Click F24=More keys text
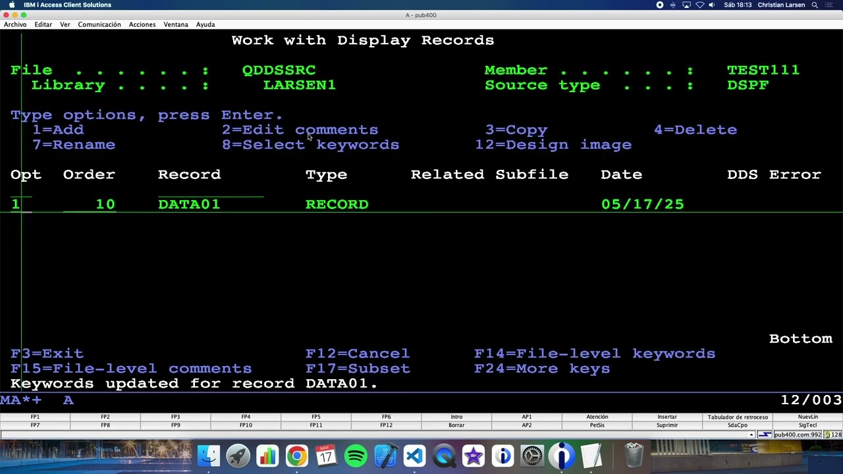 coord(542,369)
